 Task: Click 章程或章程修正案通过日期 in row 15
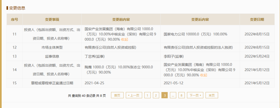(52, 83)
